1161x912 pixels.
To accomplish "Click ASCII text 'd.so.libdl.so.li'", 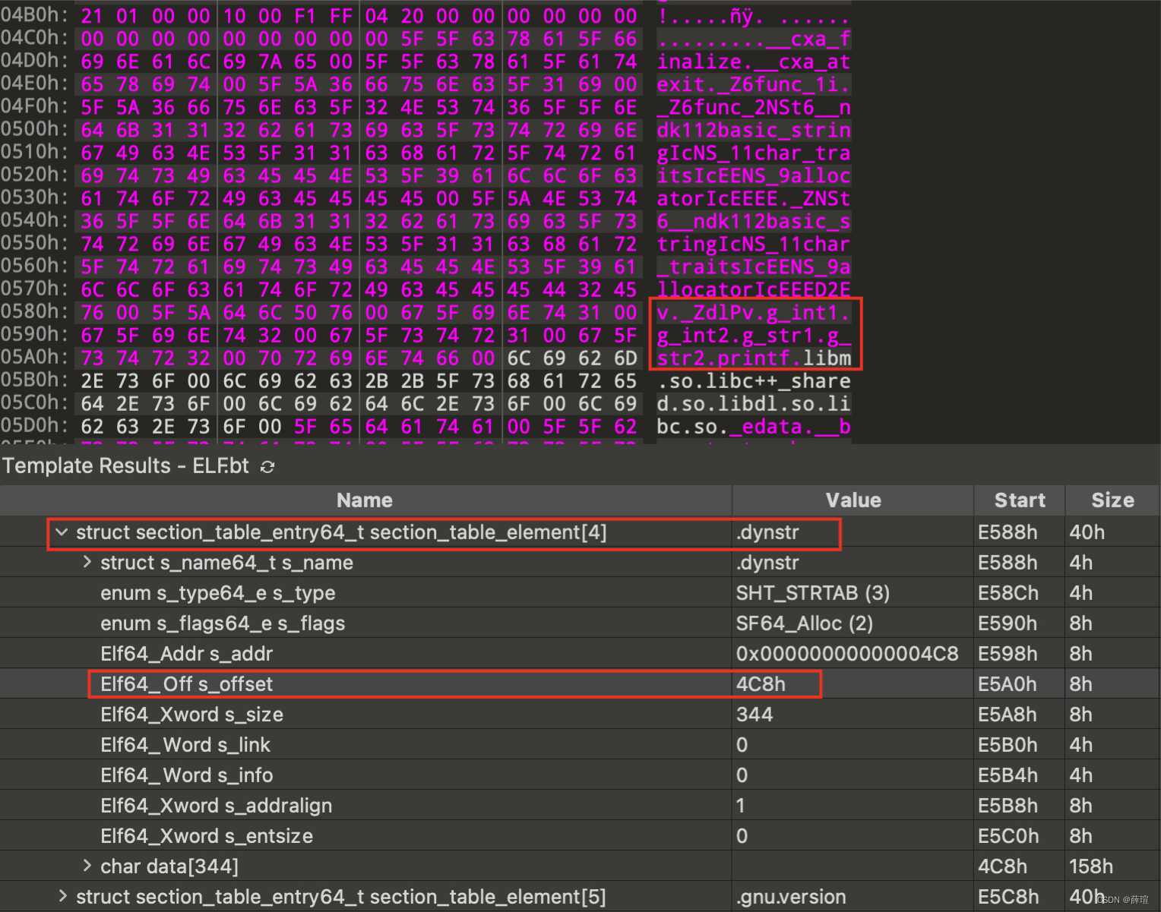I will tap(754, 403).
